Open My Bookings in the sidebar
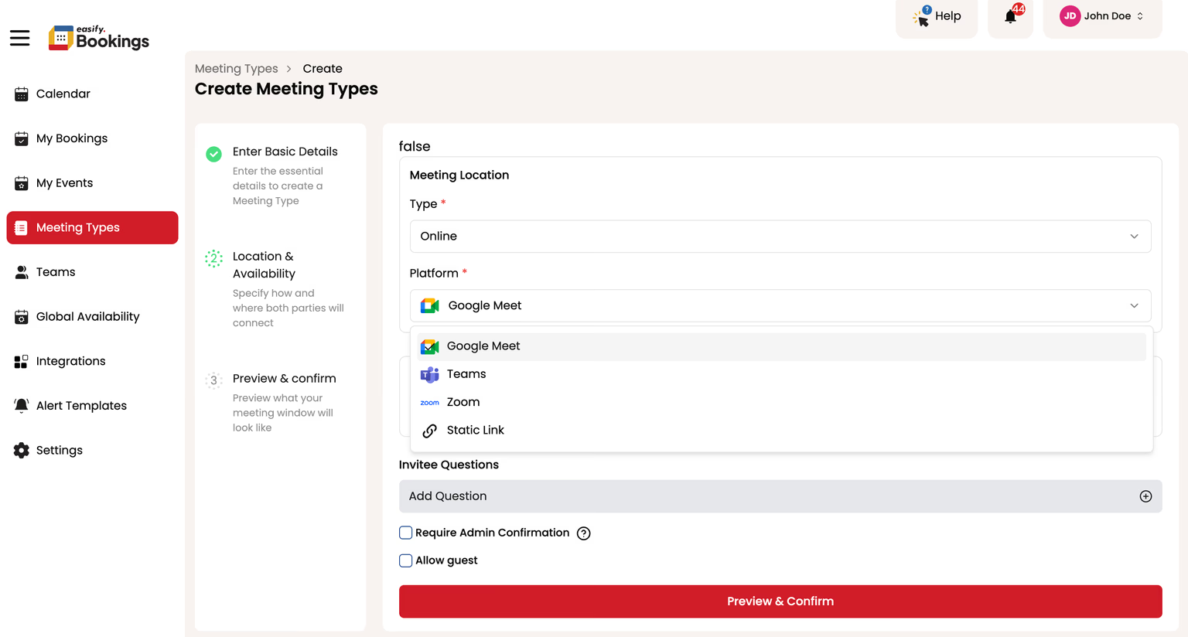The width and height of the screenshot is (1188, 637). click(92, 139)
